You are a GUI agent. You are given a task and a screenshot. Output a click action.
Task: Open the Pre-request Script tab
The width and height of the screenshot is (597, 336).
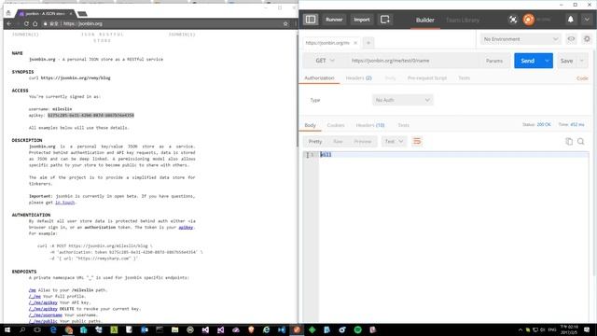(427, 77)
